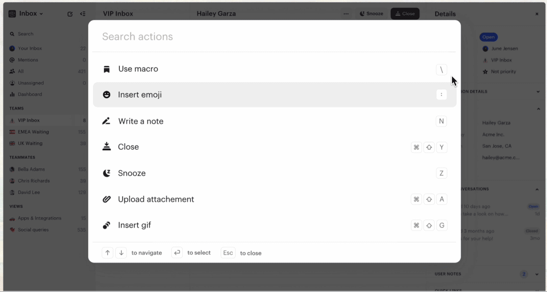Open the three-dot more options menu

(346, 14)
